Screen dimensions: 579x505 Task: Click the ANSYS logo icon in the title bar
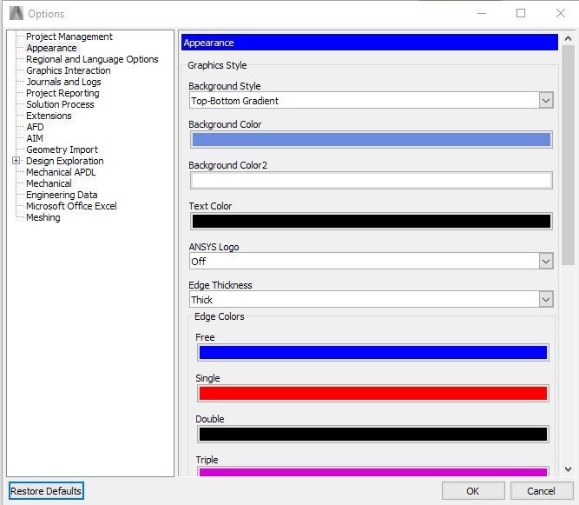16,13
